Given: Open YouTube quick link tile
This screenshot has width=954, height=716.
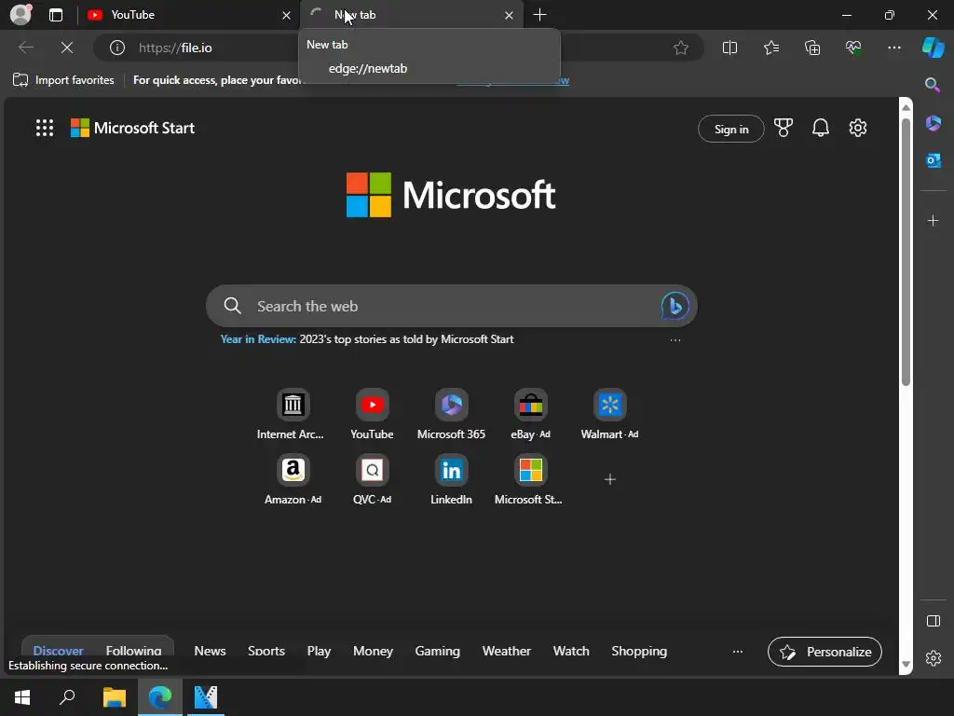Looking at the screenshot, I should (x=372, y=414).
